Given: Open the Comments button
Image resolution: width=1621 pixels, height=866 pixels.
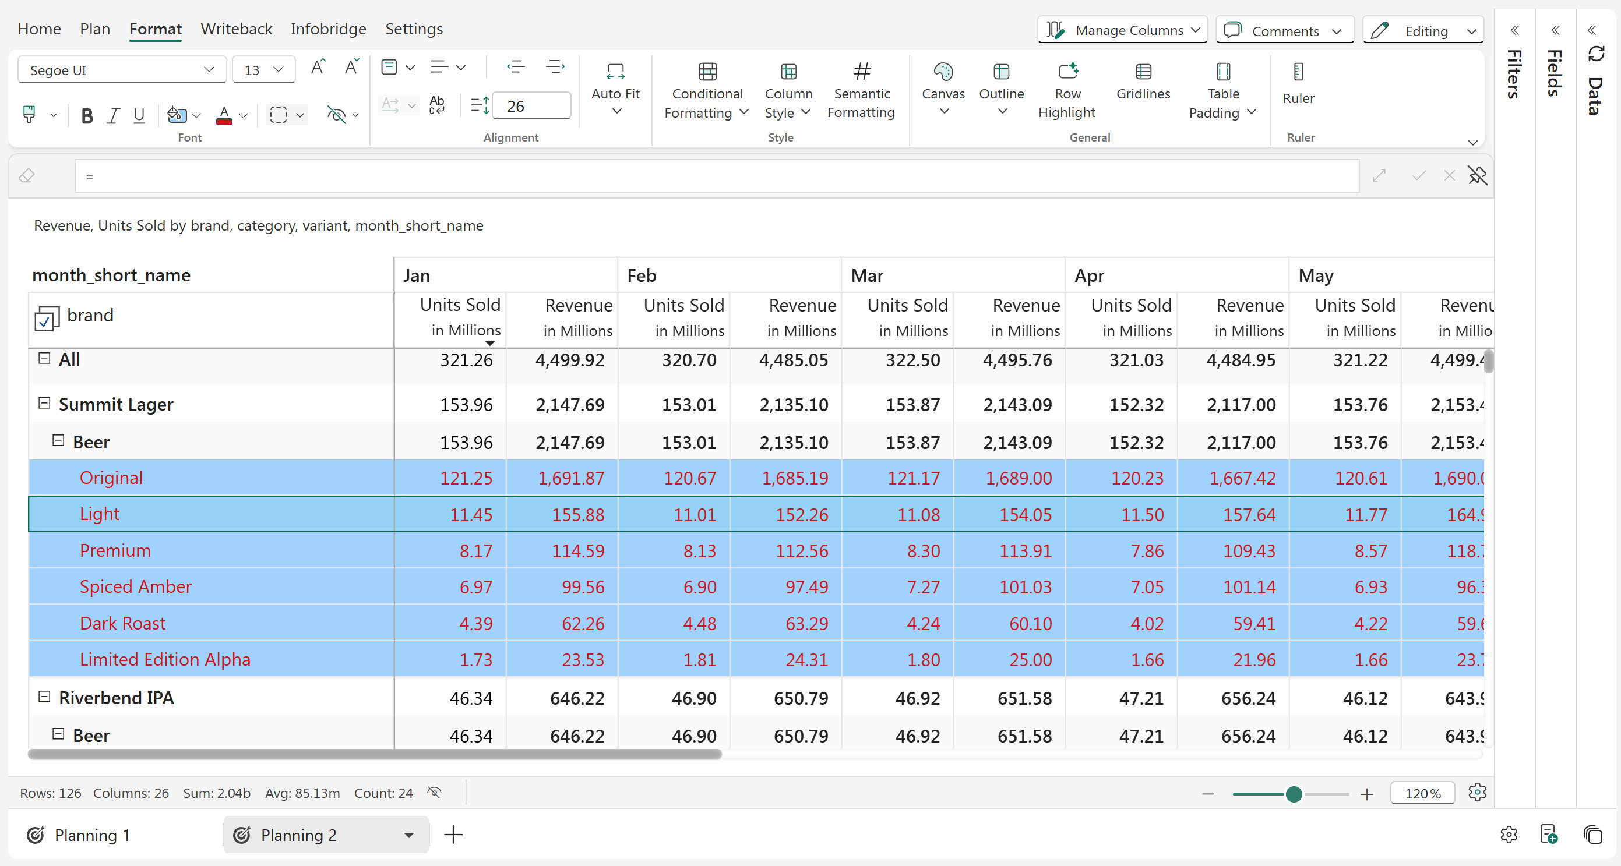Looking at the screenshot, I should pos(1284,30).
